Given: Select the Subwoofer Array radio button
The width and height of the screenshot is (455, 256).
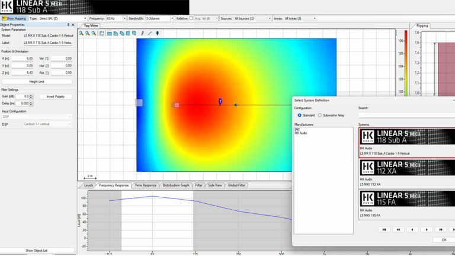Looking at the screenshot, I should [319, 115].
